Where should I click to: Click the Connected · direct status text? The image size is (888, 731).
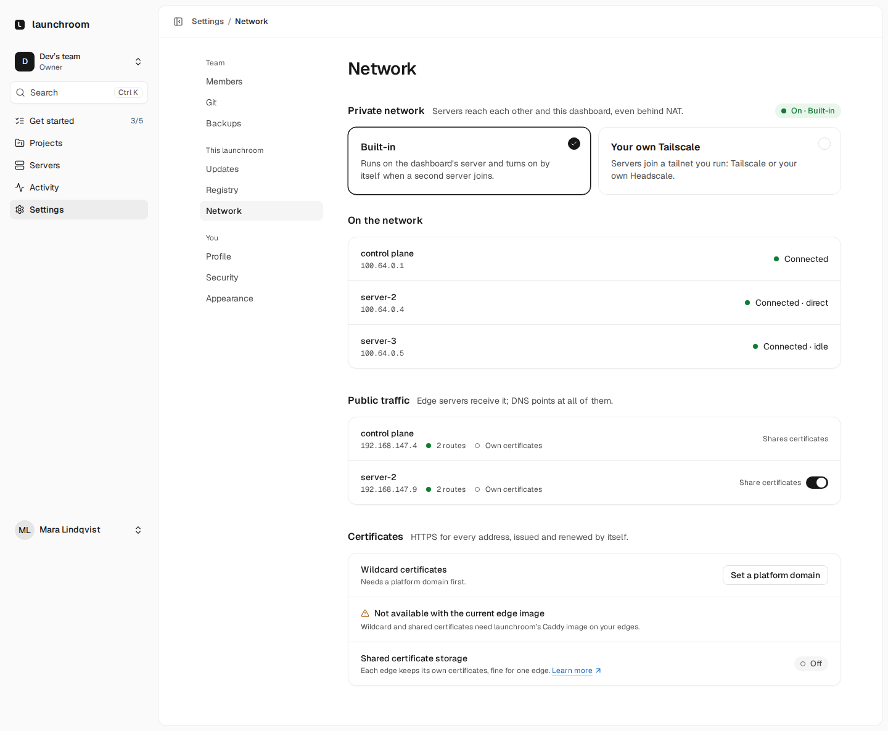[792, 303]
